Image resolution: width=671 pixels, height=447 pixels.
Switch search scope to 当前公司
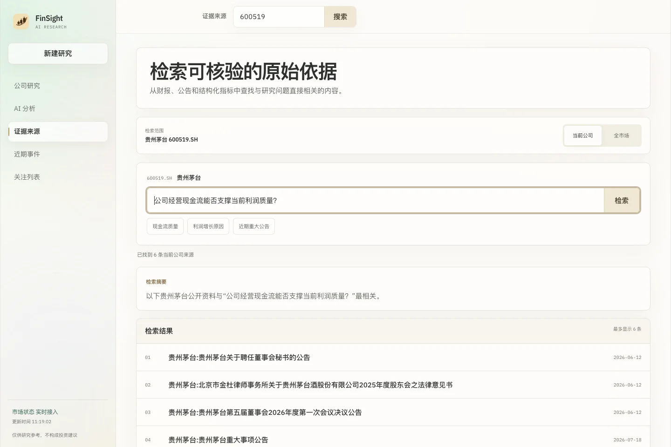[582, 135]
